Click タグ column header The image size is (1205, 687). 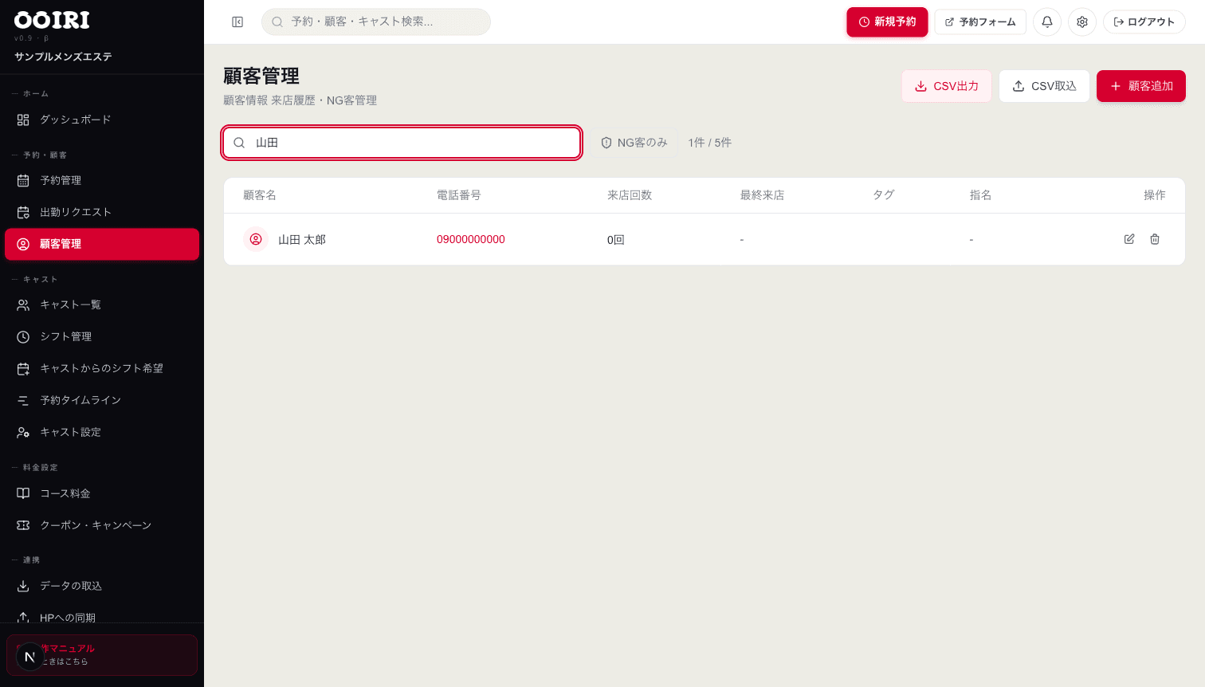pos(884,195)
